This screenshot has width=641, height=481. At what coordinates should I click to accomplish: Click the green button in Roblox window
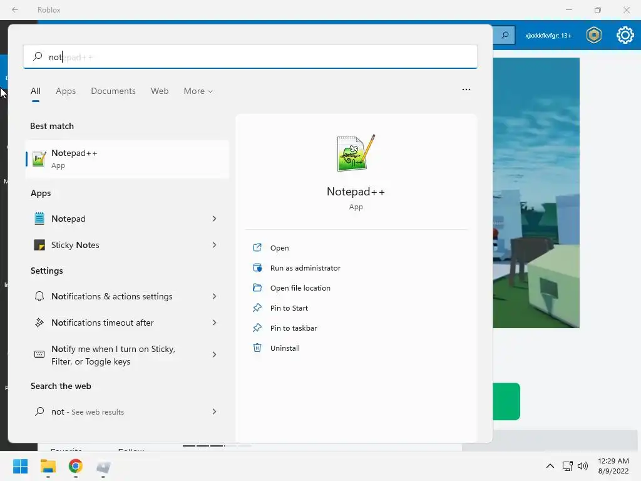[506, 401]
